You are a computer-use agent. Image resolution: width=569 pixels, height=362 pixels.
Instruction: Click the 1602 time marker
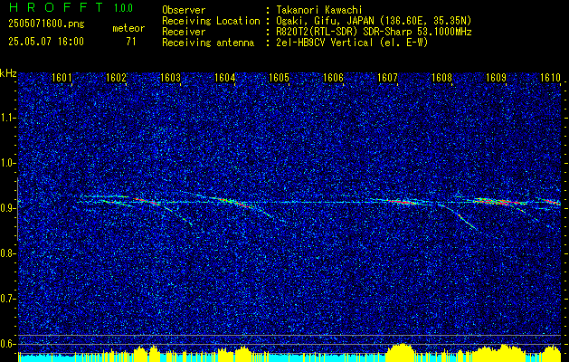[x=116, y=78]
